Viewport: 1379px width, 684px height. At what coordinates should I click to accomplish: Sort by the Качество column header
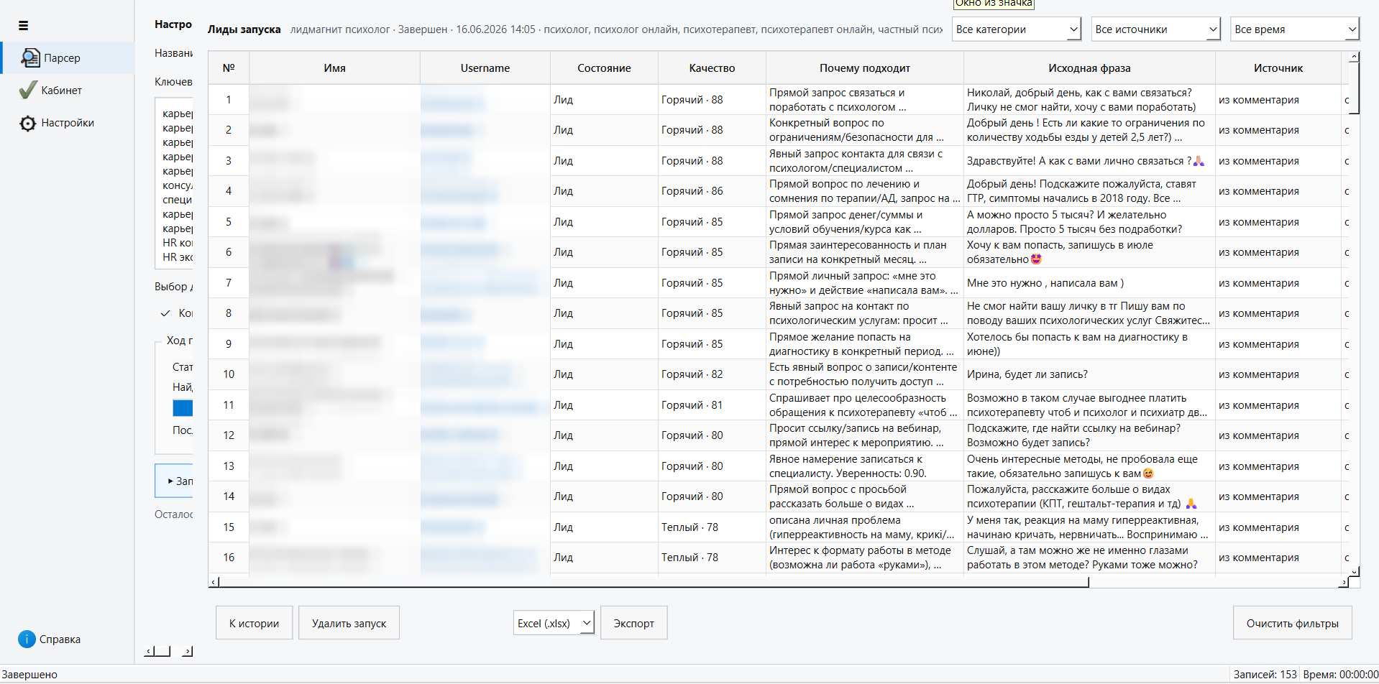click(x=712, y=68)
